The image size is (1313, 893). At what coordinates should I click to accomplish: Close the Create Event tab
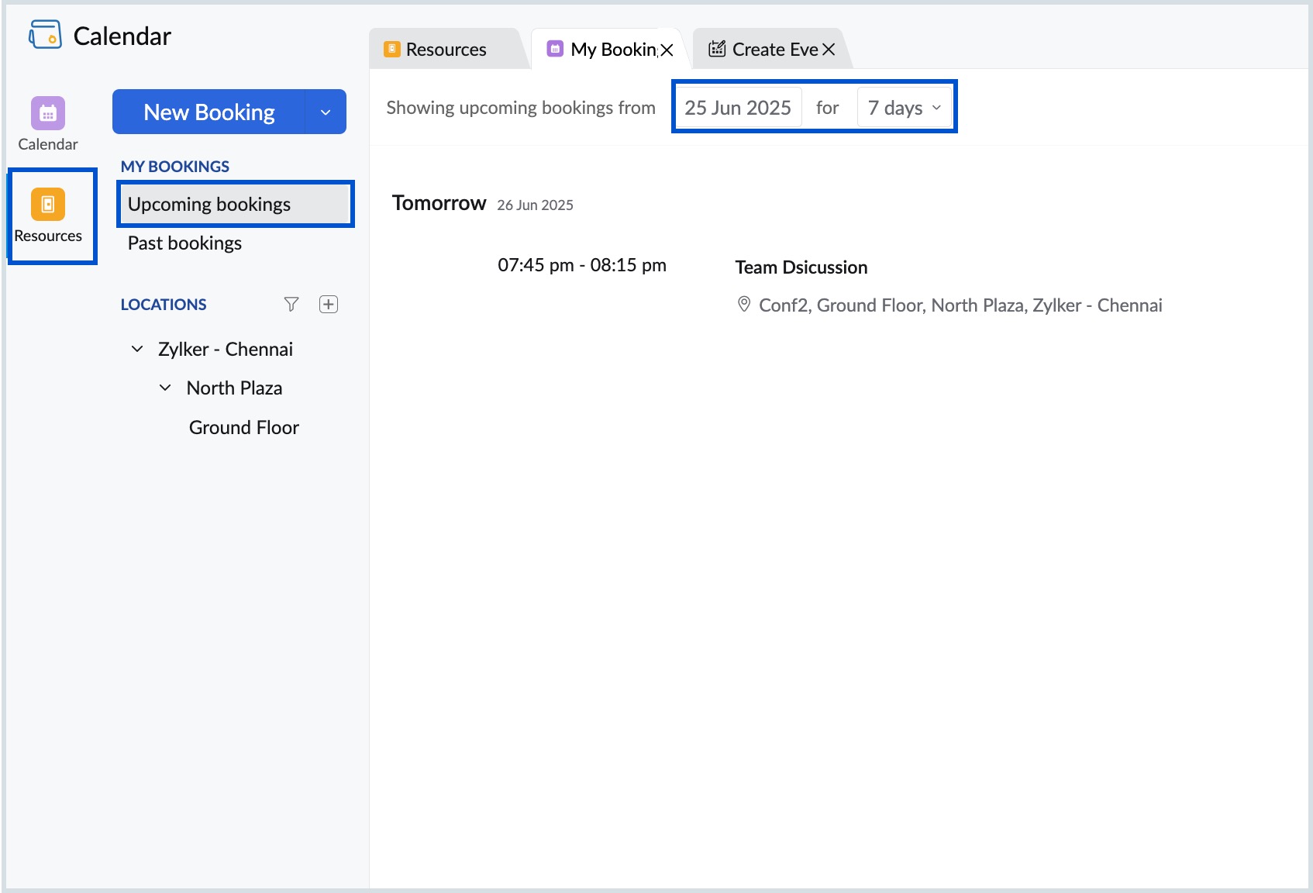click(x=829, y=50)
